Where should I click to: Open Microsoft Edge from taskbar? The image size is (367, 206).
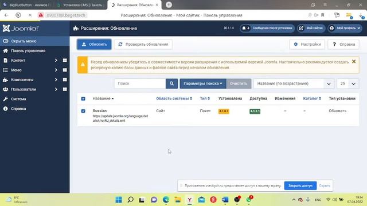point(166,200)
